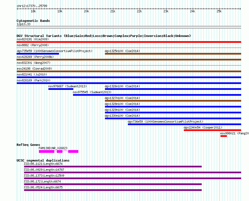Select the esv24198 brown complex bar
The height and width of the screenshot is (201, 249).
[x=129, y=71]
